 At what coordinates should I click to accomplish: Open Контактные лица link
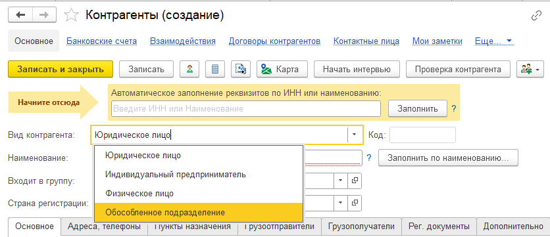pyautogui.click(x=366, y=41)
